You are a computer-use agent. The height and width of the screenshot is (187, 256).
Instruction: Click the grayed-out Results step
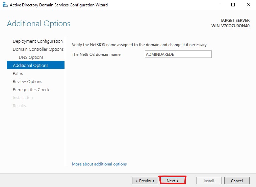coord(19,106)
